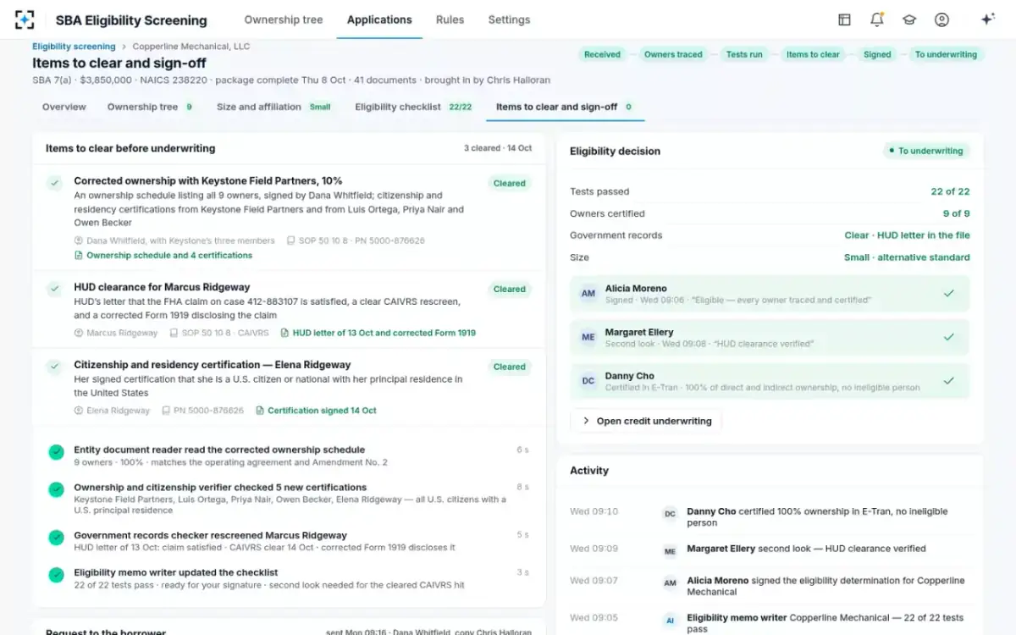Switch to the Size and affiliation tab
Image resolution: width=1016 pixels, height=635 pixels.
point(273,107)
